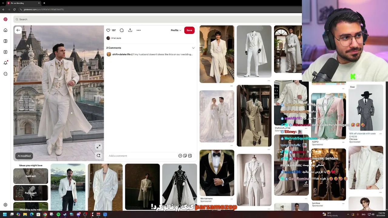Image resolution: width=388 pixels, height=218 pixels.
Task: Open the bride and groom wedding pin
Action: pyautogui.click(x=217, y=116)
